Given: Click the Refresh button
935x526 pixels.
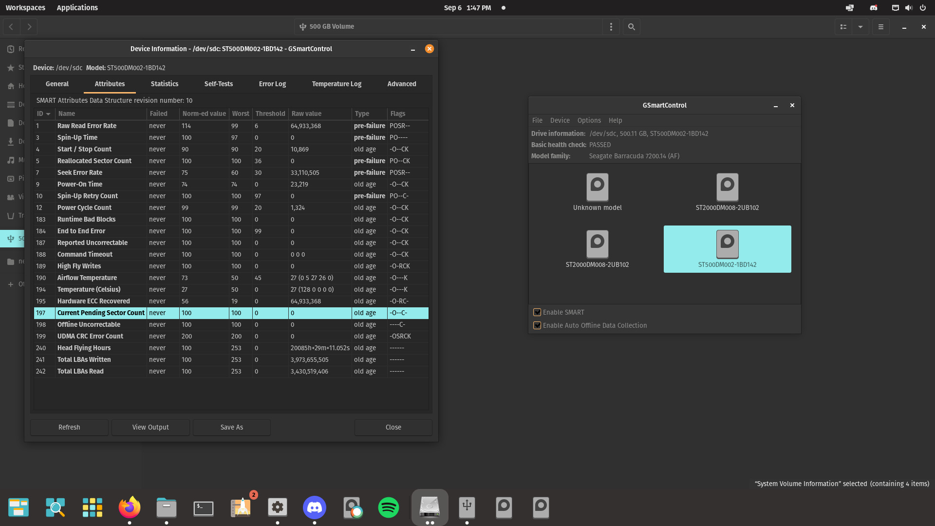Looking at the screenshot, I should coord(69,427).
